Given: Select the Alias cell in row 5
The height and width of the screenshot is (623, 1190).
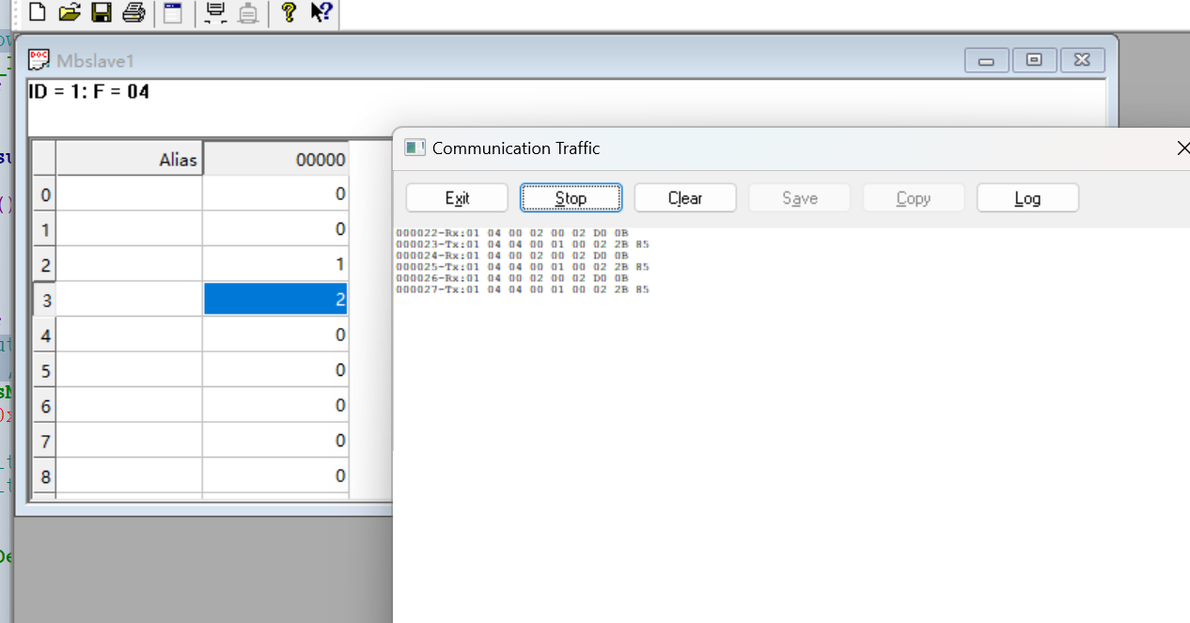Looking at the screenshot, I should (x=130, y=370).
